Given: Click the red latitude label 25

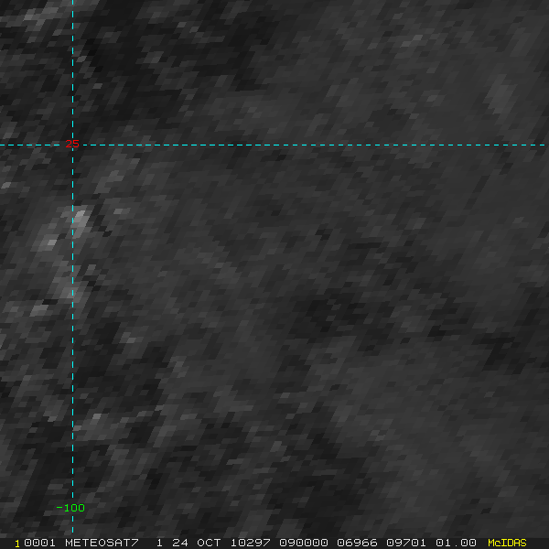Looking at the screenshot, I should [x=72, y=144].
